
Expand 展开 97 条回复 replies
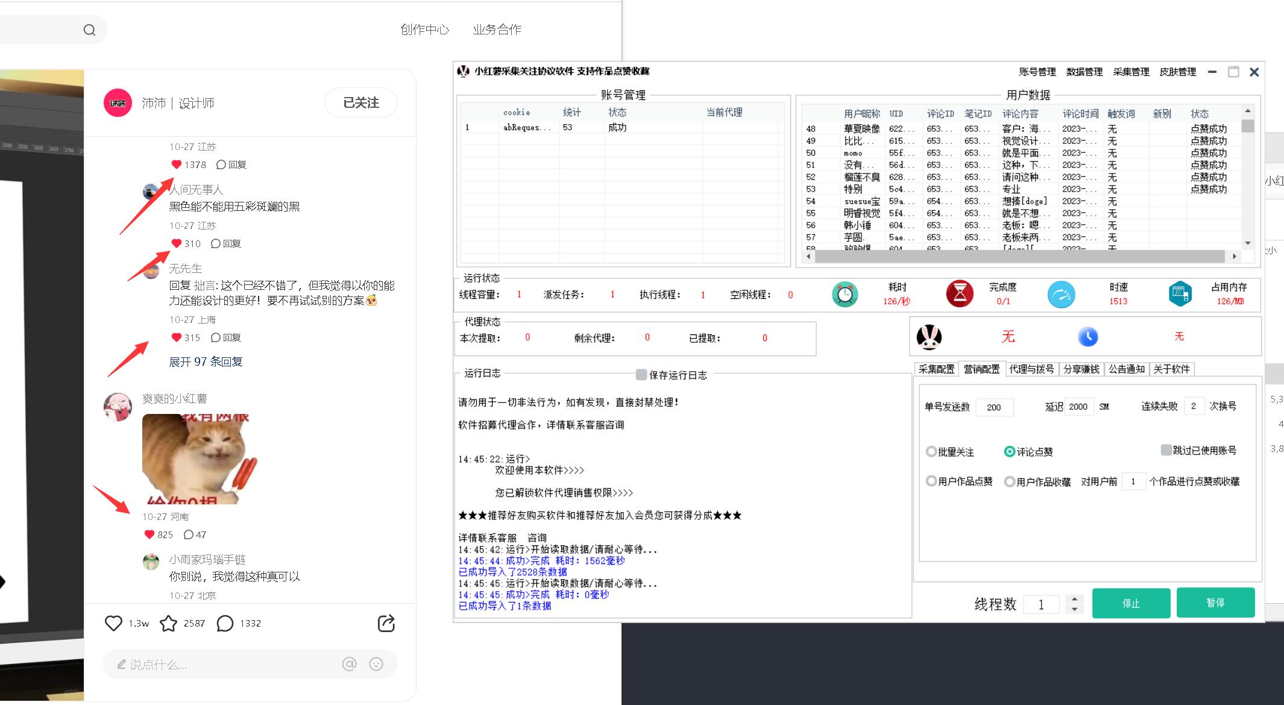tap(206, 362)
